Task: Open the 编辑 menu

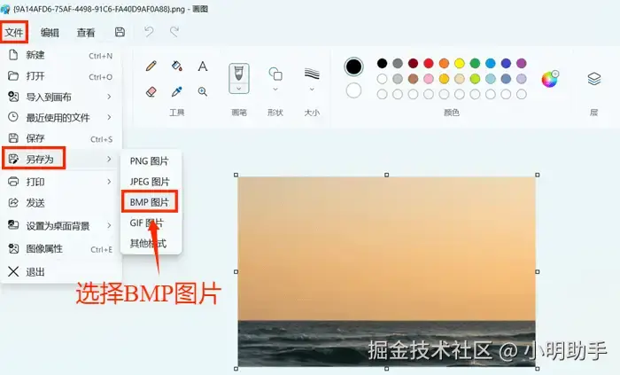Action: point(50,33)
